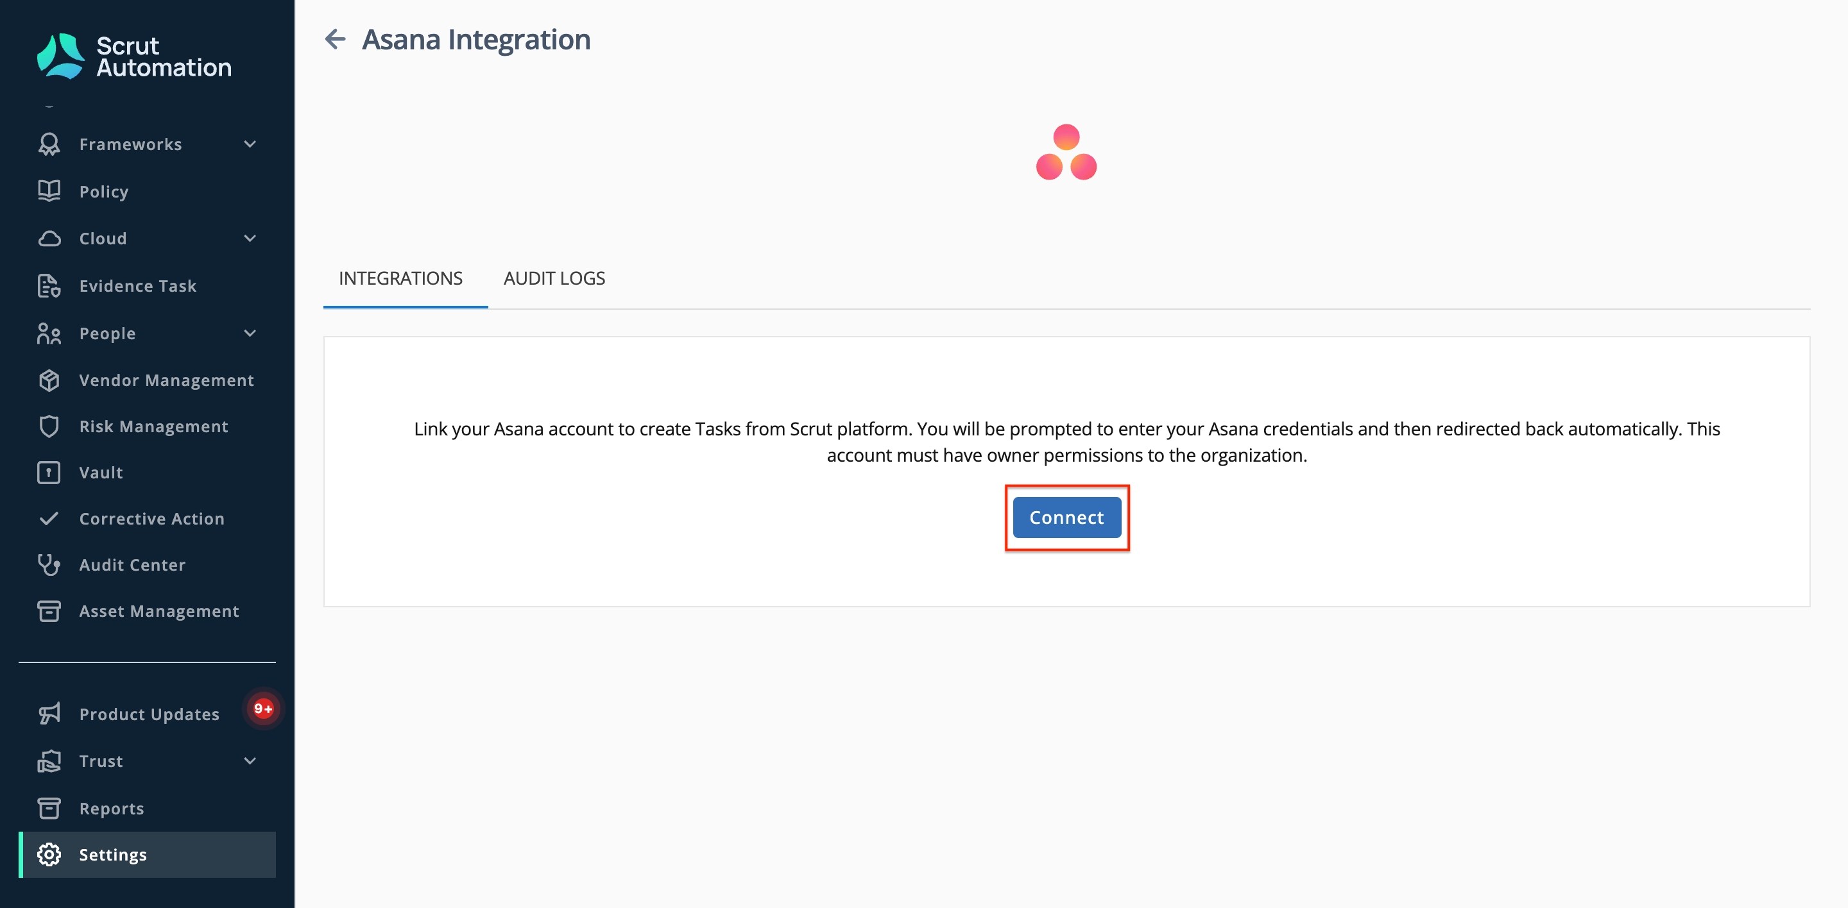Open Vendor Management from the sidebar
Viewport: 1848px width, 908px height.
tap(166, 380)
